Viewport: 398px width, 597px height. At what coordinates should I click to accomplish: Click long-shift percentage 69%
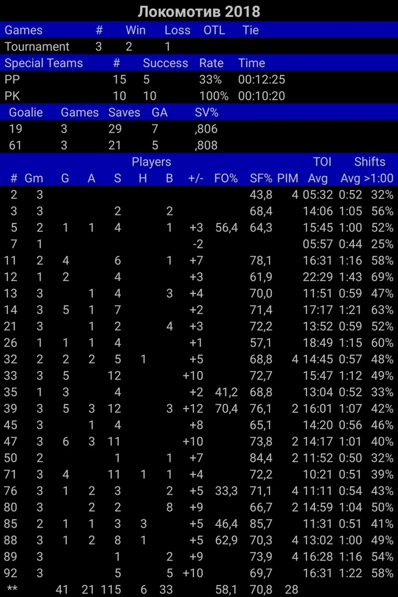click(382, 277)
